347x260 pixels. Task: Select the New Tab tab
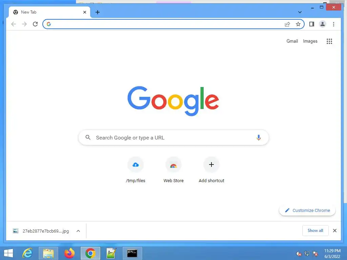tap(49, 12)
